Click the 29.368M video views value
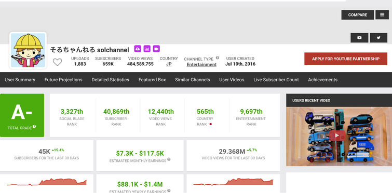Viewport: 392px width, 193px height. pyautogui.click(x=232, y=152)
